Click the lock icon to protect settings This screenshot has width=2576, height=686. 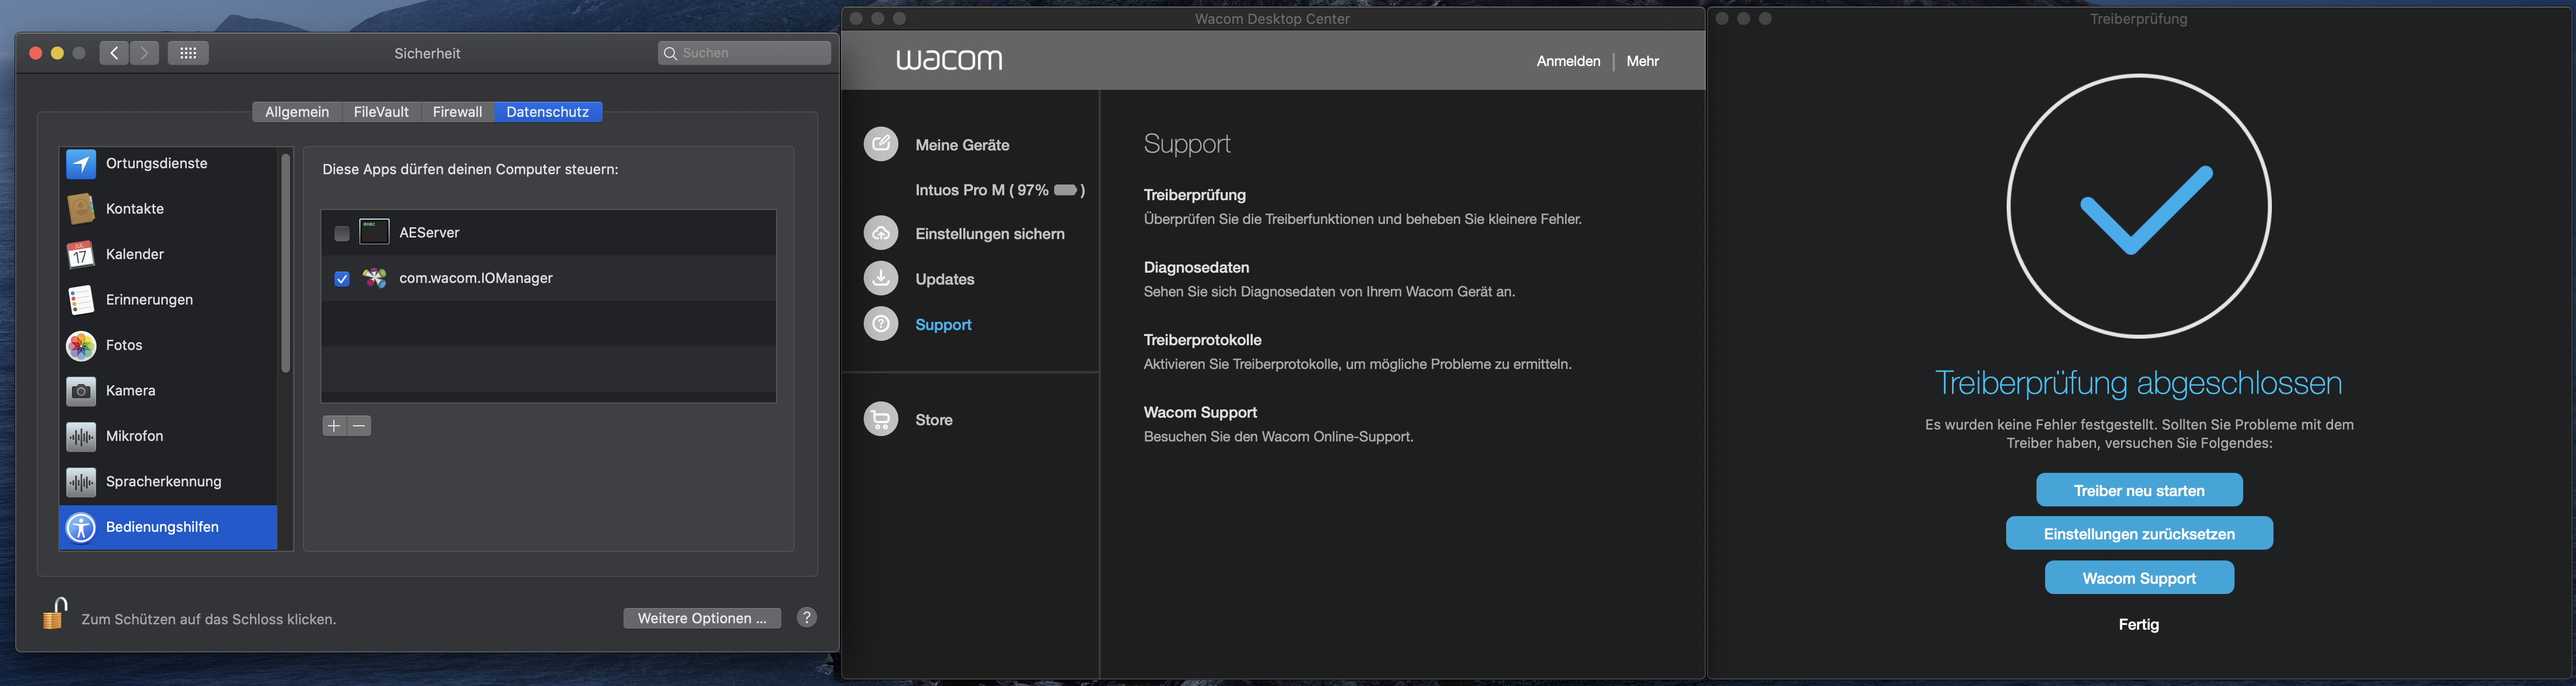click(55, 614)
